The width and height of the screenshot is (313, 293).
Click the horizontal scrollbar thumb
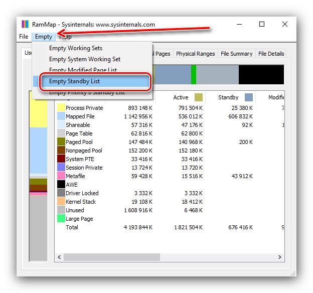pos(112,257)
